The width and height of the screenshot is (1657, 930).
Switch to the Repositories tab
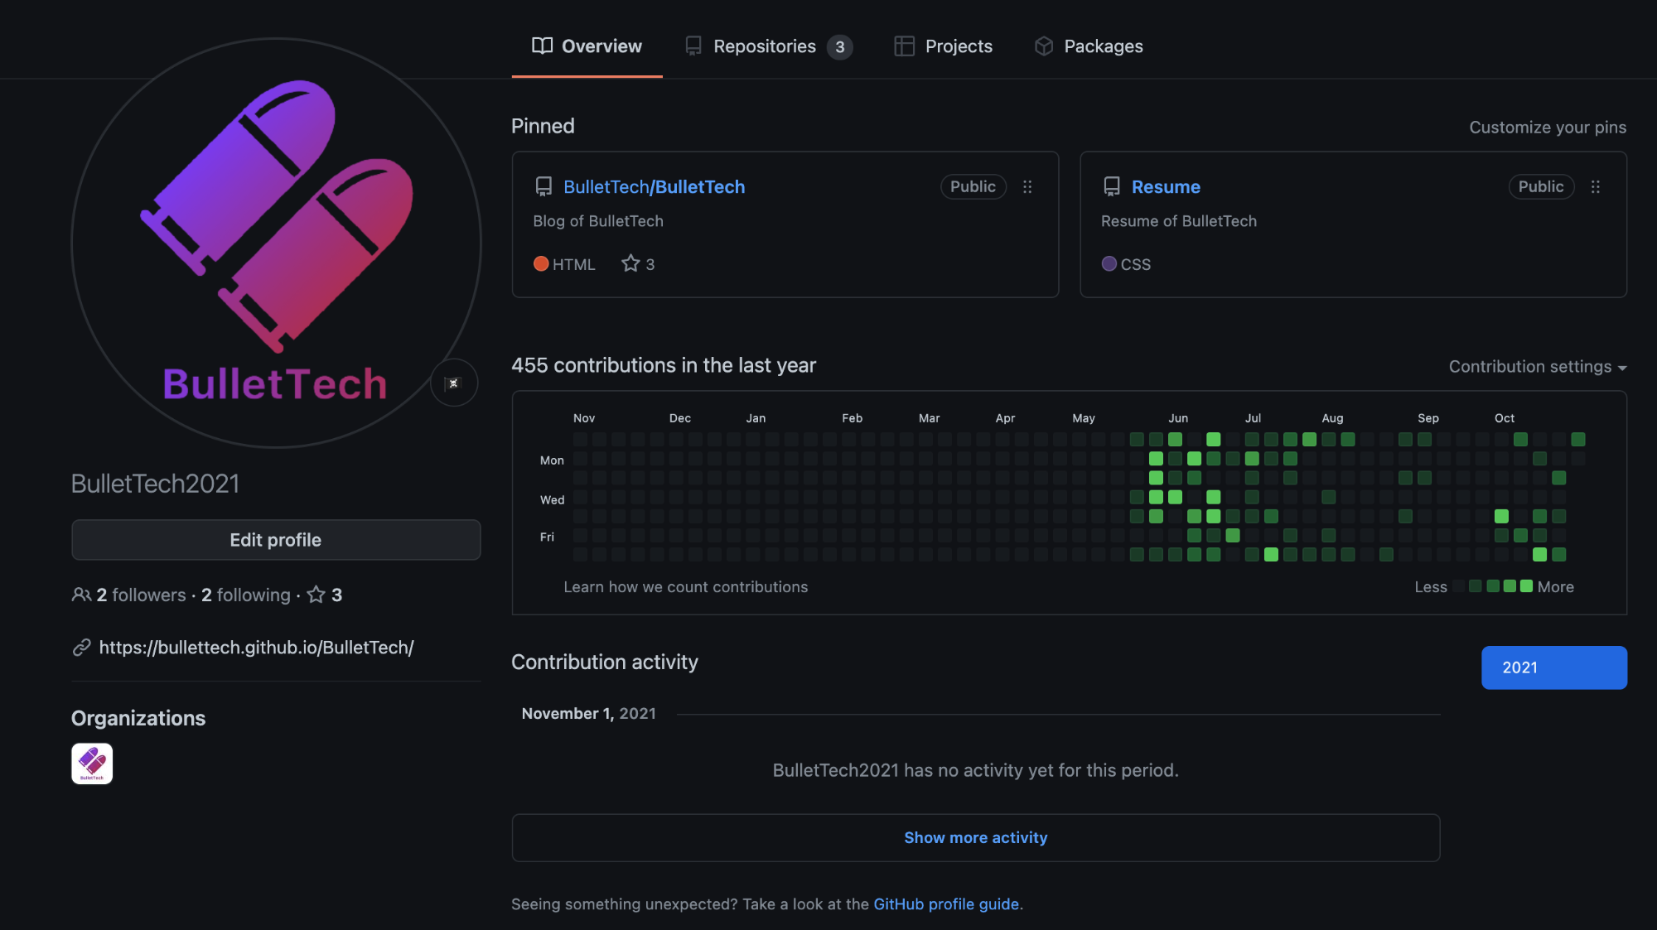coord(768,46)
